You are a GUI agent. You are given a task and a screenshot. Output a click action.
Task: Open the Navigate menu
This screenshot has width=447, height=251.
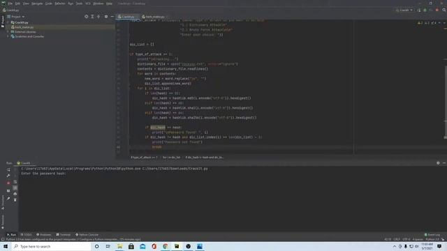click(x=37, y=3)
